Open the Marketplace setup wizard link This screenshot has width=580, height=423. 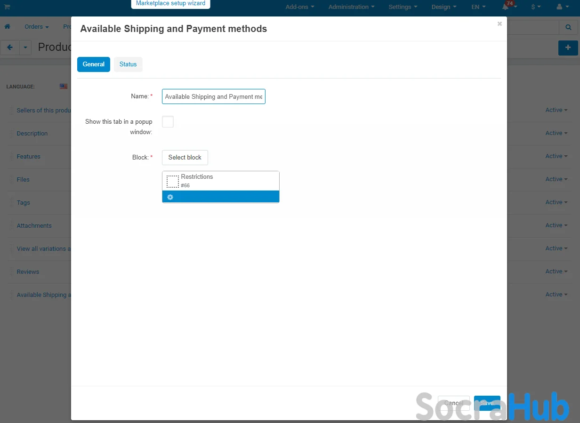pos(170,3)
